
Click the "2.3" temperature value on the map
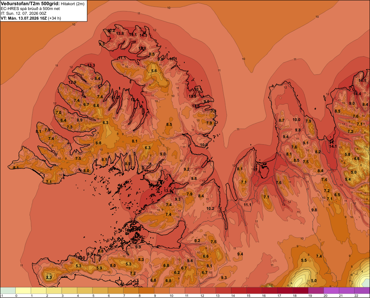coord(49,277)
